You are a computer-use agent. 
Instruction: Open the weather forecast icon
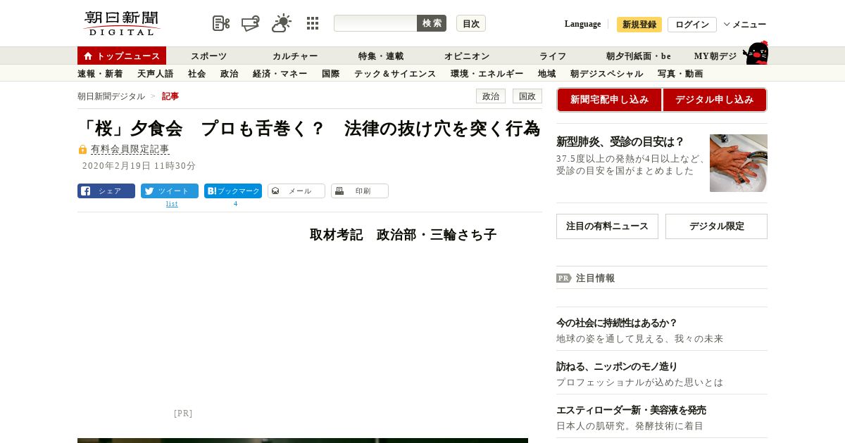click(x=282, y=23)
